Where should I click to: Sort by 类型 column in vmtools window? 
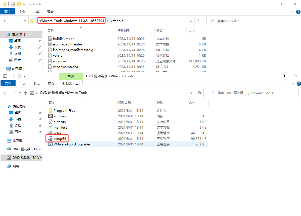[x=159, y=31]
